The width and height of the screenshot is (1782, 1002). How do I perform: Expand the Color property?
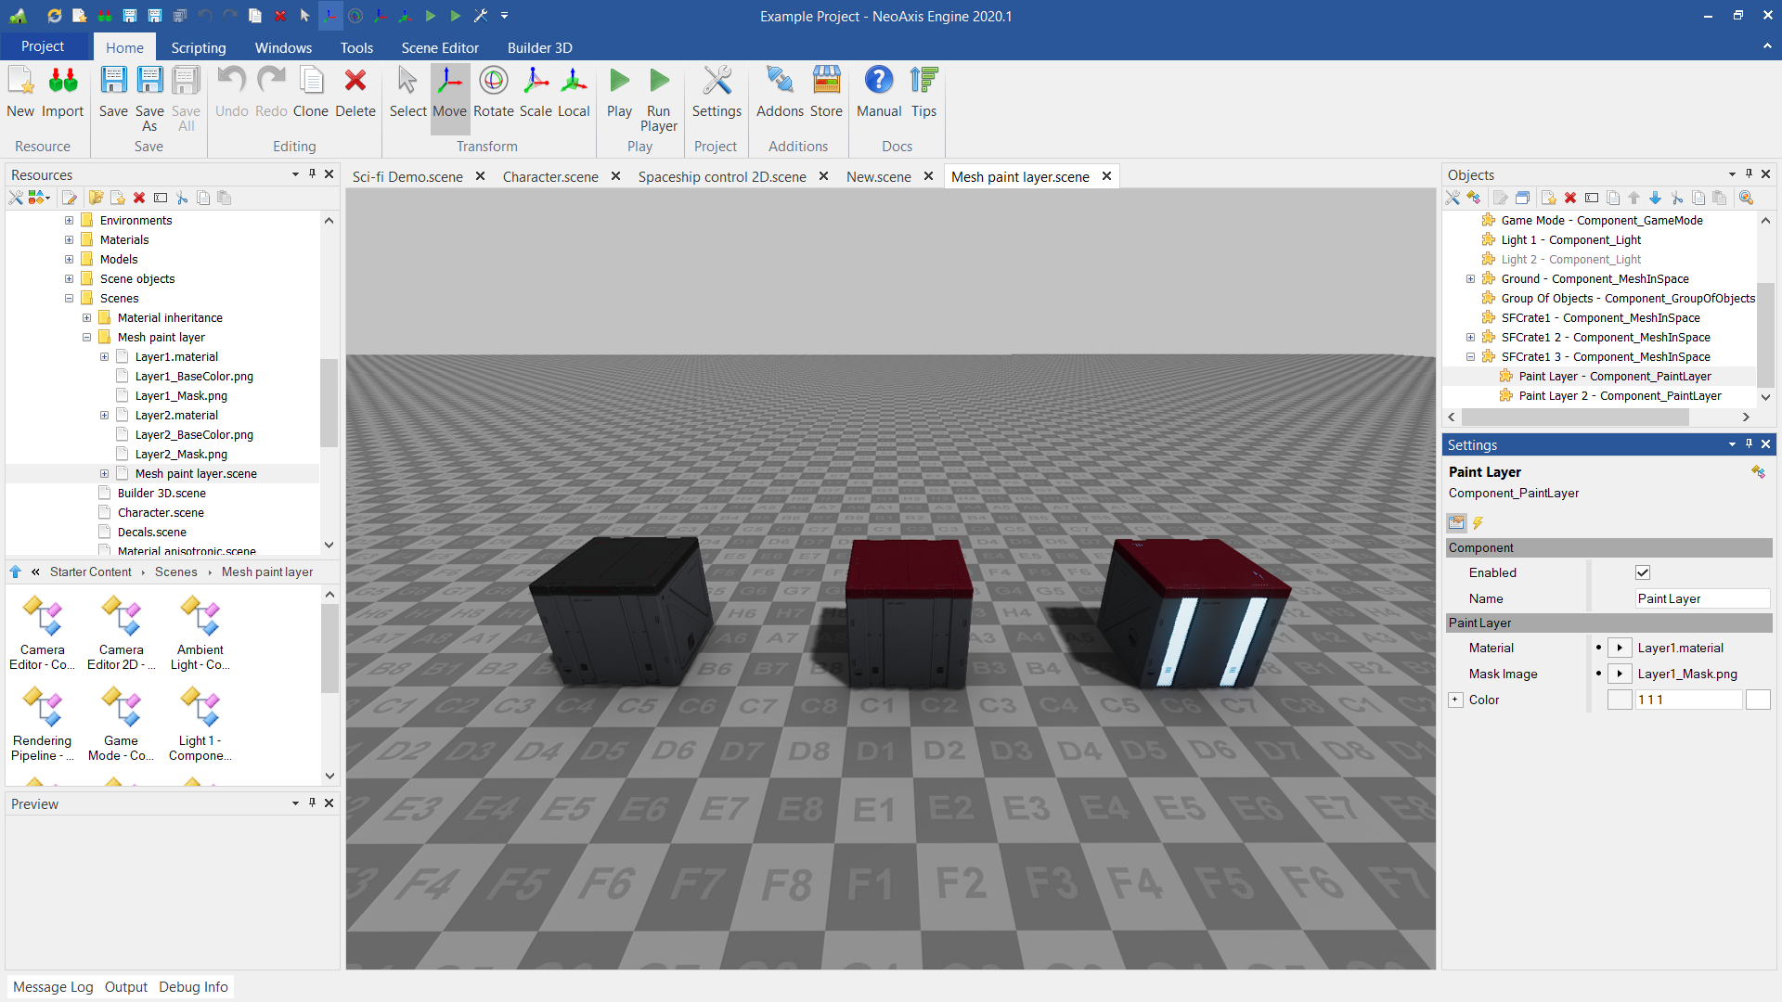coord(1455,700)
